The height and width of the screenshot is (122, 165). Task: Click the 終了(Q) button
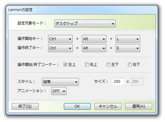pyautogui.click(x=25, y=106)
